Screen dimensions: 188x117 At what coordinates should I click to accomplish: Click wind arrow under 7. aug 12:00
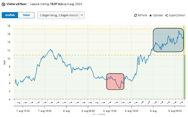25,103
